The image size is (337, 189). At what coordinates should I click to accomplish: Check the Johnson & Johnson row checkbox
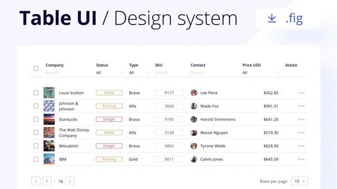click(x=36, y=106)
